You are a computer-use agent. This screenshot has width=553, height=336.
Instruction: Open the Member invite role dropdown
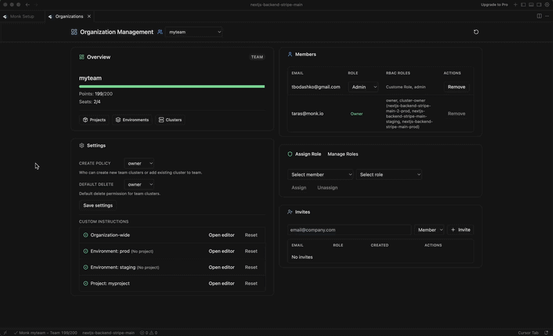click(429, 230)
